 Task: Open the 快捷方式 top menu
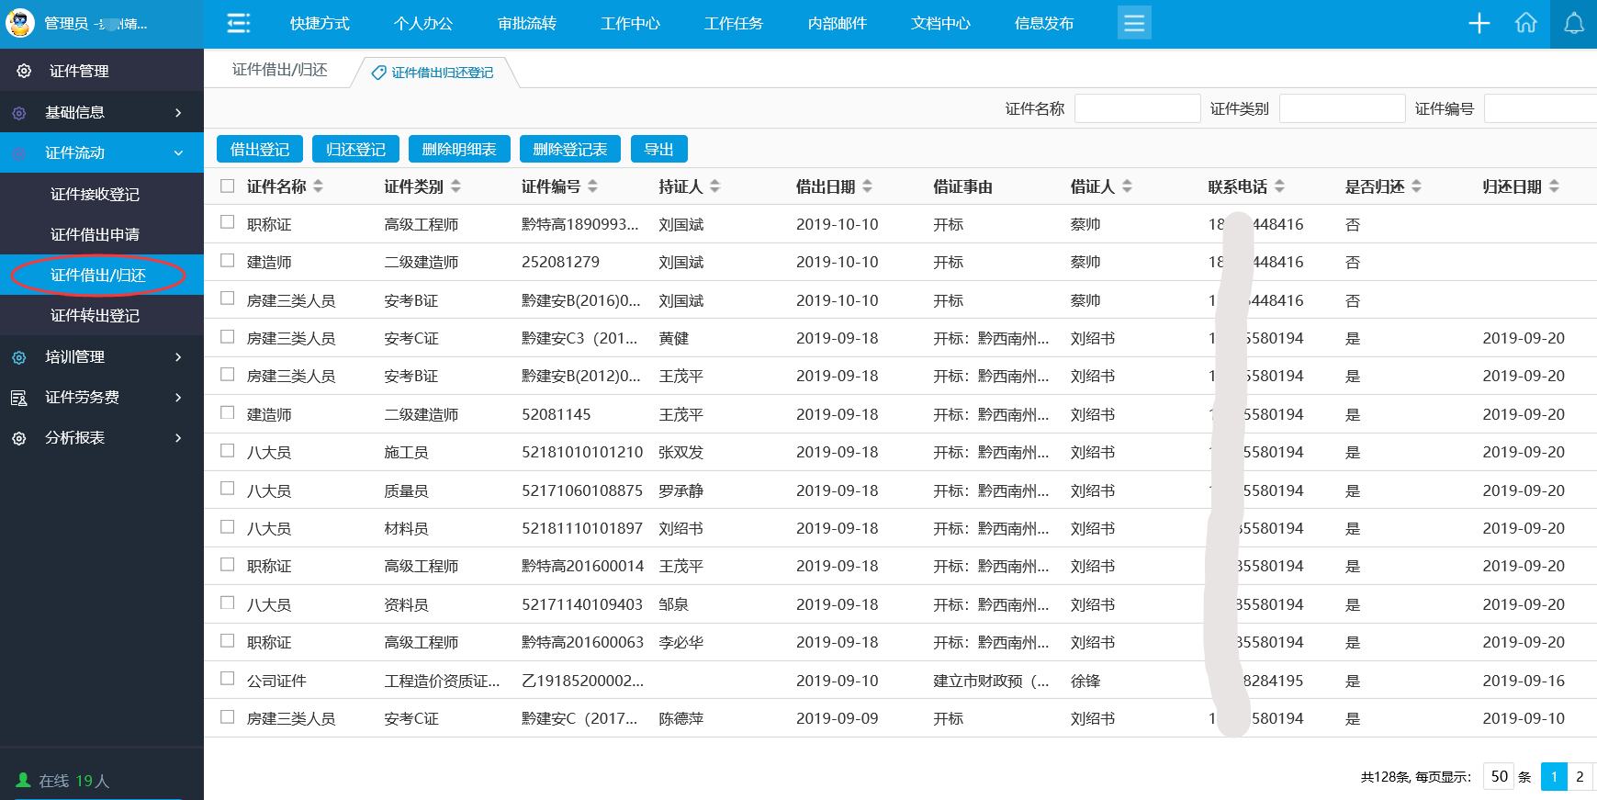320,24
